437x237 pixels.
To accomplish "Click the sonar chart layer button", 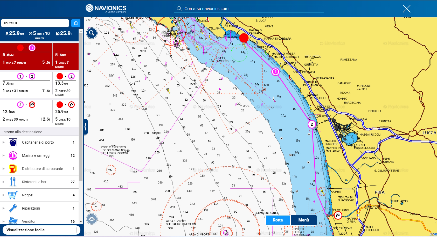I will [x=92, y=219].
